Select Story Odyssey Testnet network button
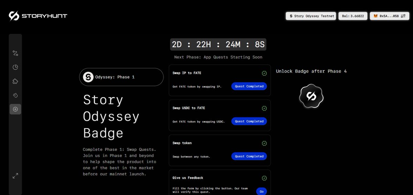Viewport: 413px width, 195px height. (311, 16)
